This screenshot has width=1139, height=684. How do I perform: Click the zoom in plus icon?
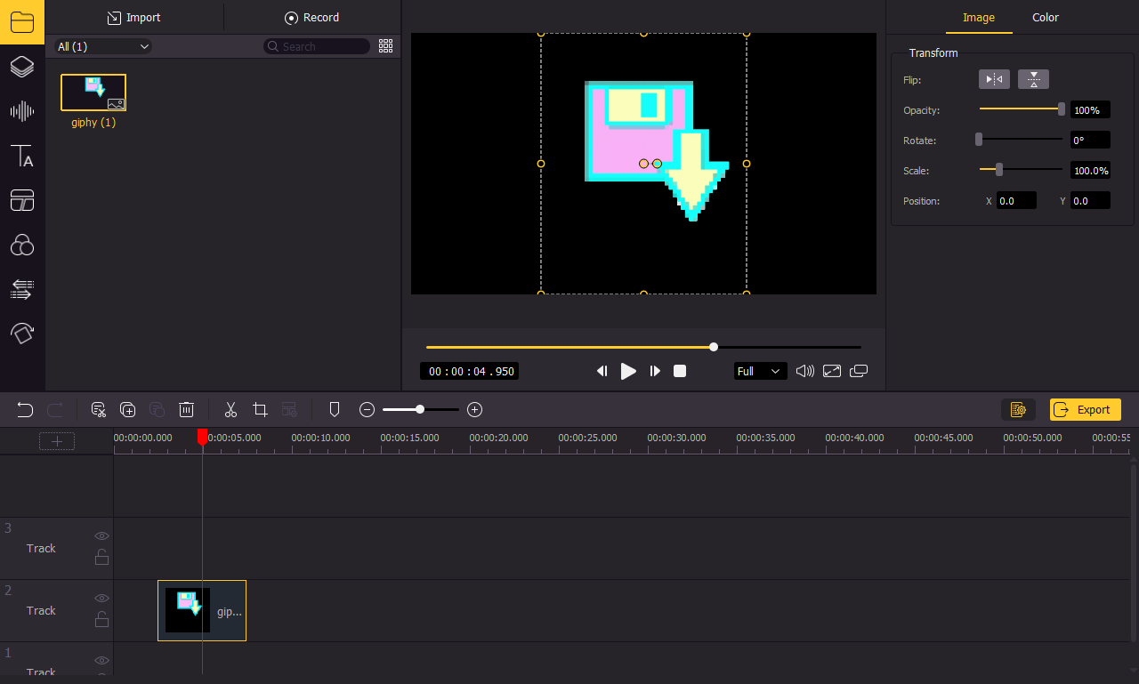click(x=475, y=410)
